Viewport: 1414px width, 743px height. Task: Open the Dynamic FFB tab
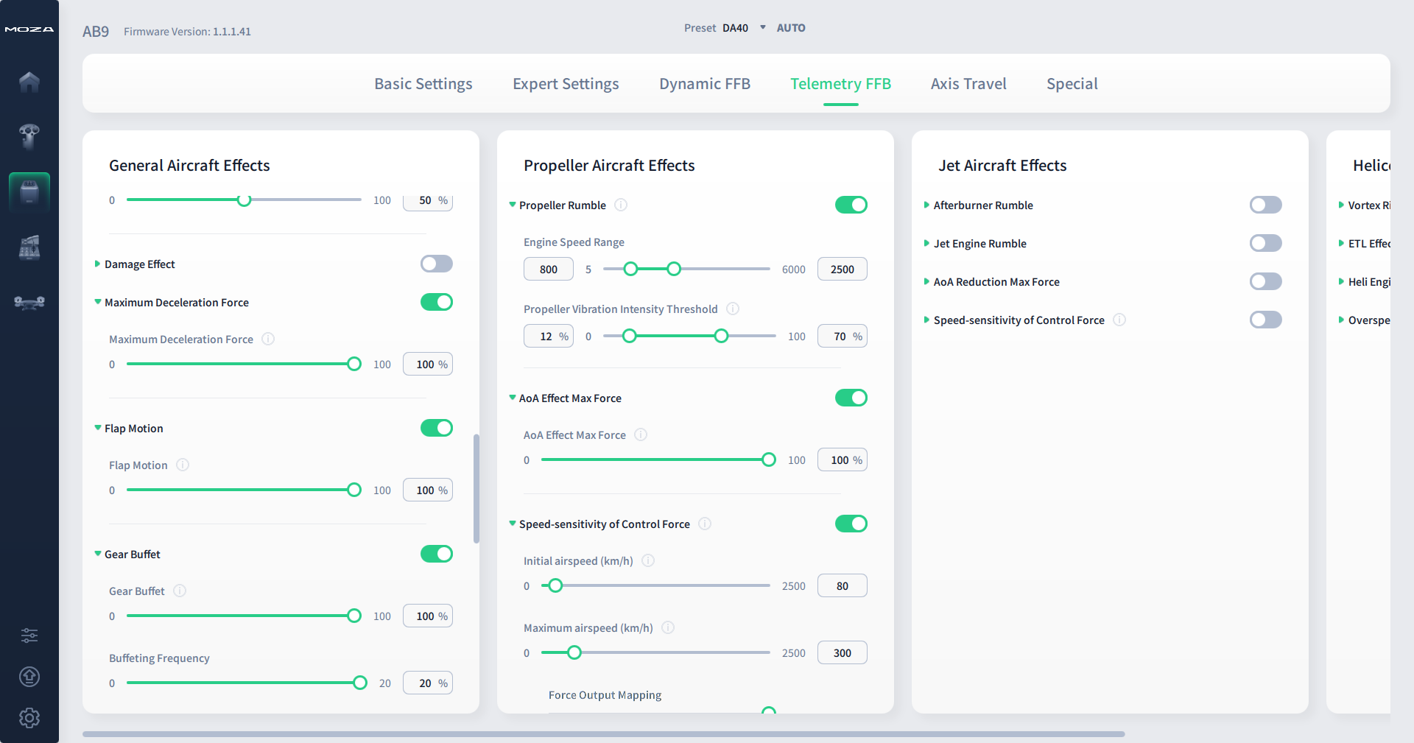click(x=705, y=84)
